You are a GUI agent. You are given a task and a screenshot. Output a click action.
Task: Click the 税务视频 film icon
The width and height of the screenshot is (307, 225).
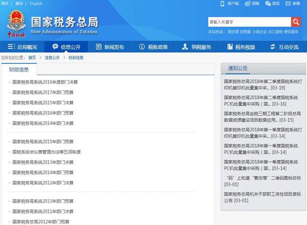230,47
